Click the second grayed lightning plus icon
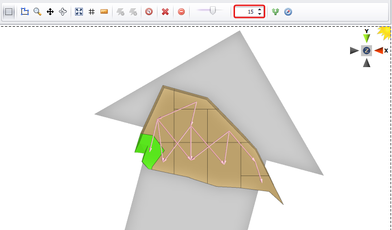 [x=133, y=12]
